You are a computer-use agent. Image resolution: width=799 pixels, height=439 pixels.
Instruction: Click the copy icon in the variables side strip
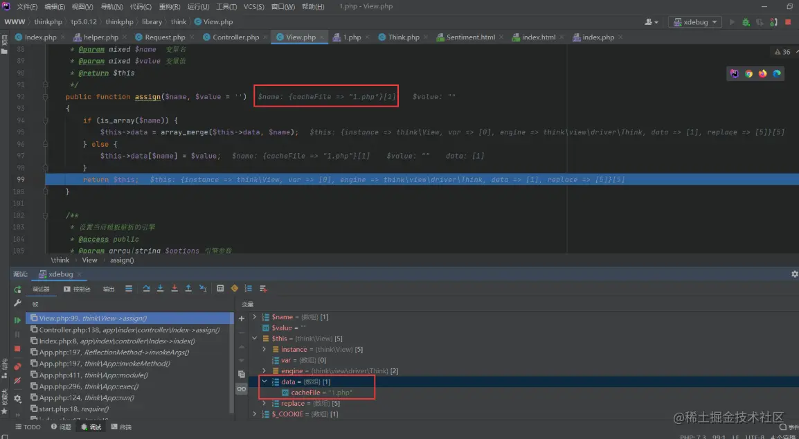(x=242, y=374)
